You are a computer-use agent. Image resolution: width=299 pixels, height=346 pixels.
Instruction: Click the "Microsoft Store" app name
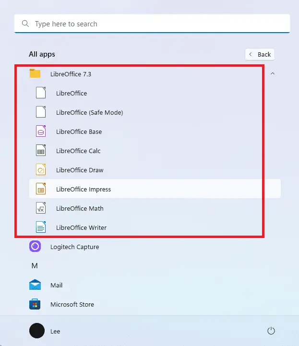(72, 305)
